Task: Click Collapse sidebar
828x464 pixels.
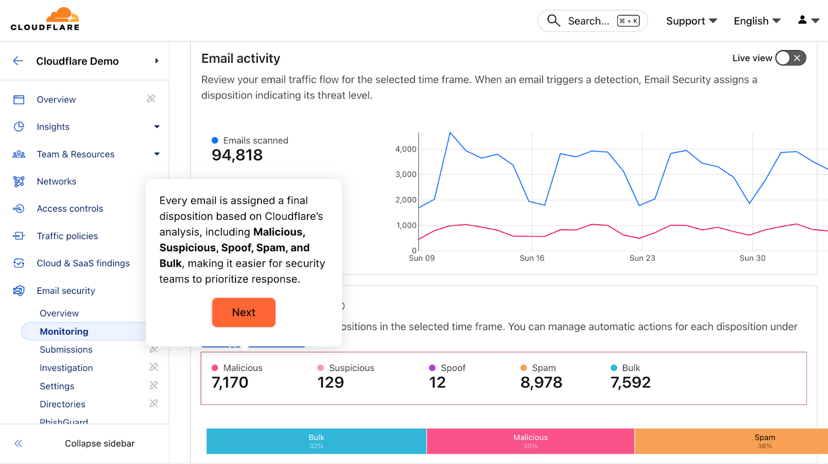Action: tap(99, 443)
